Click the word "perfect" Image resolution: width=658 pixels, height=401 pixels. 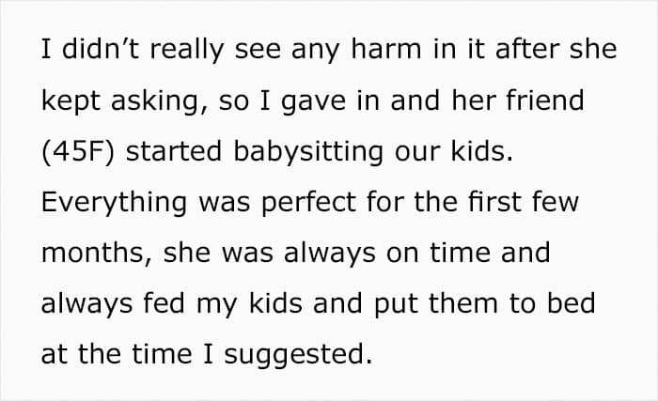[x=309, y=203]
